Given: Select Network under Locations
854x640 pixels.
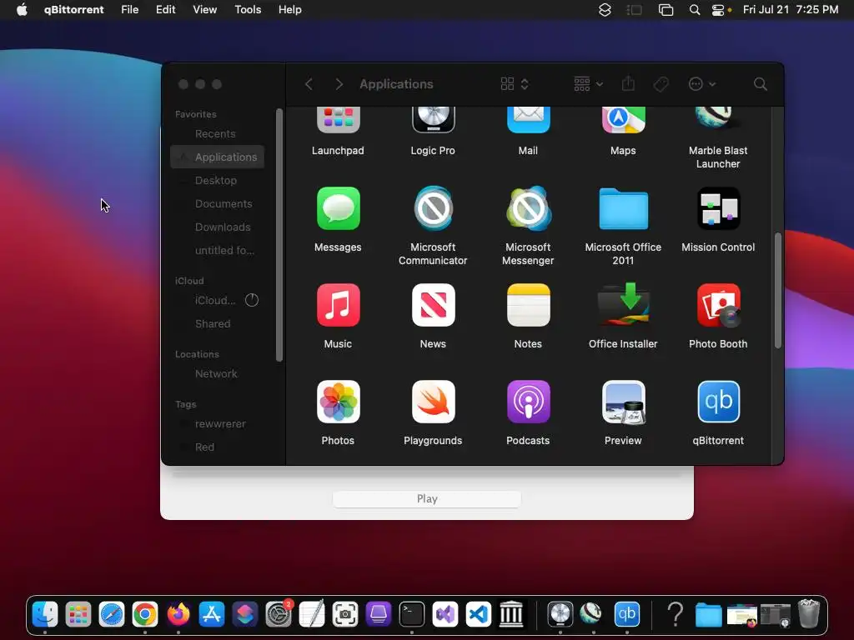Looking at the screenshot, I should pos(218,374).
